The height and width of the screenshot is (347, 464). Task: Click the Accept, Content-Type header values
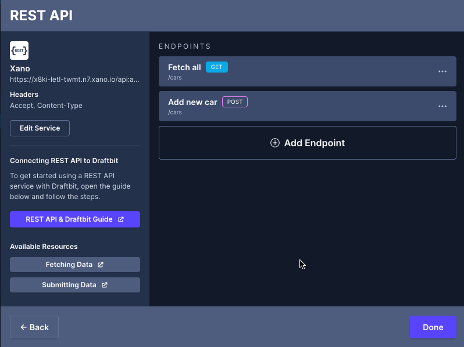pos(46,106)
